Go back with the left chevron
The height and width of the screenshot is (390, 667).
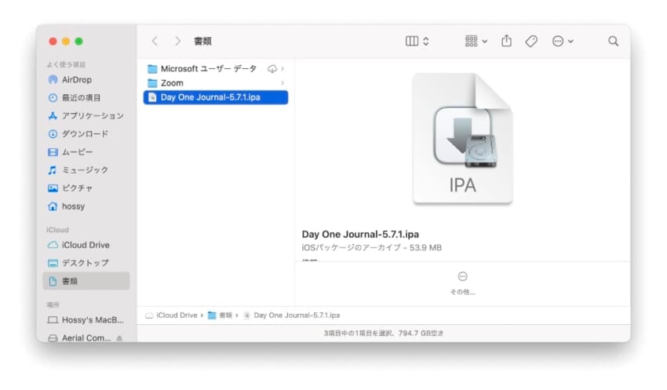pyautogui.click(x=155, y=41)
